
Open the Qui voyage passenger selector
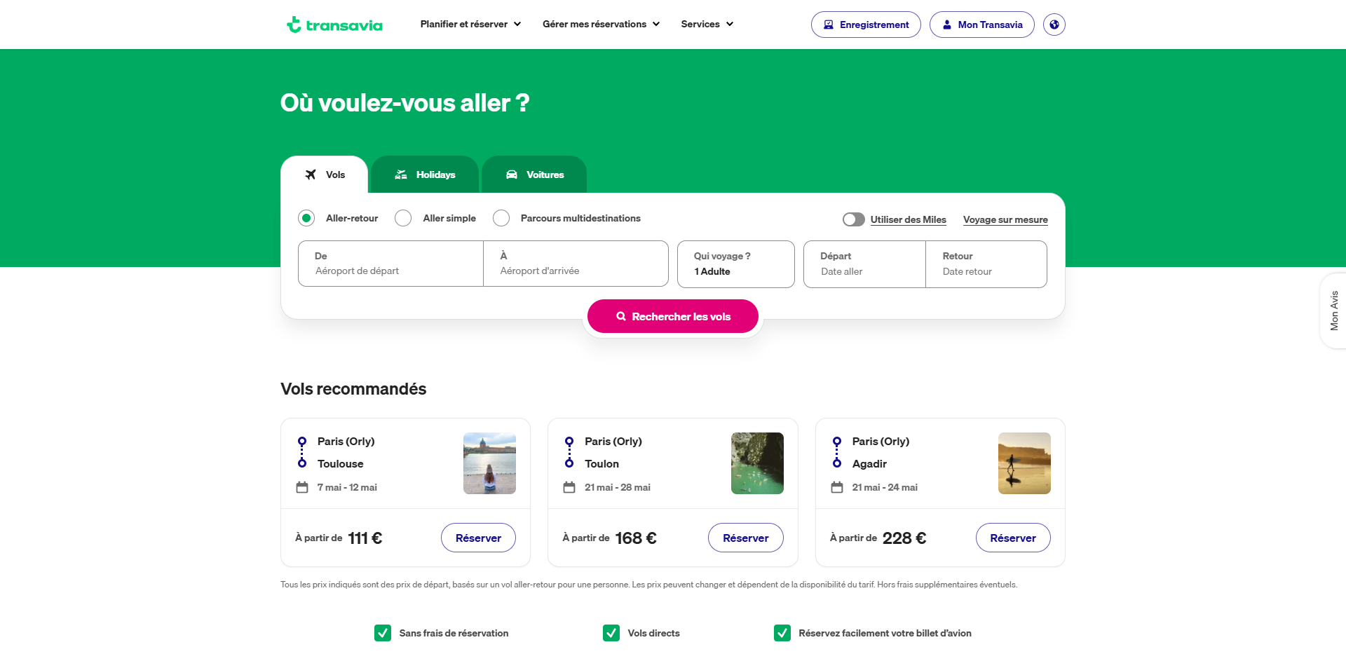736,264
